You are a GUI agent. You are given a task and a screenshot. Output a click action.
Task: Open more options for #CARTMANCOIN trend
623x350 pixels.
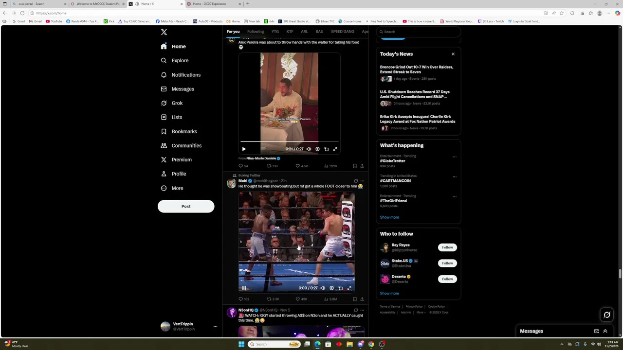455,177
